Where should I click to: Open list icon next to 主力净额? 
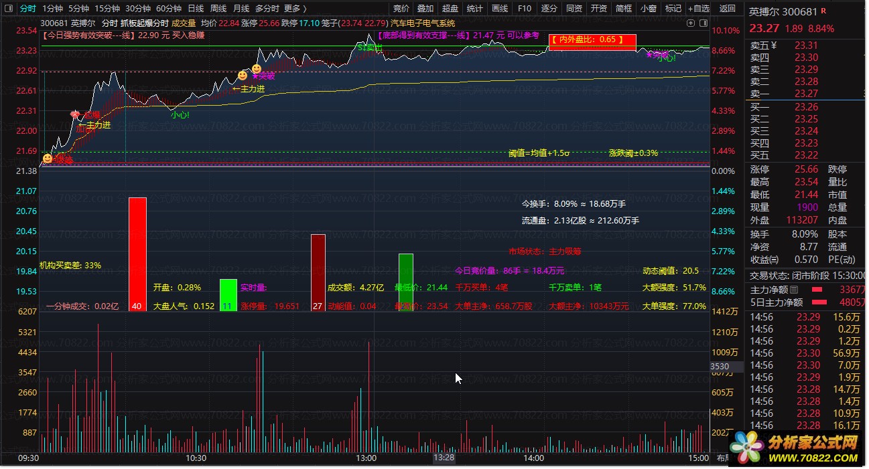(x=794, y=290)
